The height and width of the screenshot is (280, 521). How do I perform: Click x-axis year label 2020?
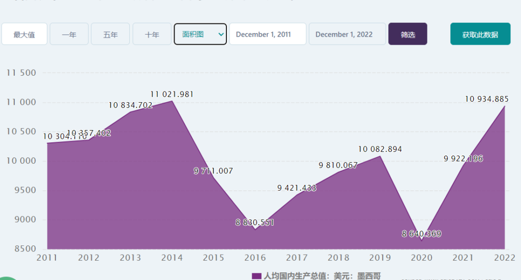point(422,258)
